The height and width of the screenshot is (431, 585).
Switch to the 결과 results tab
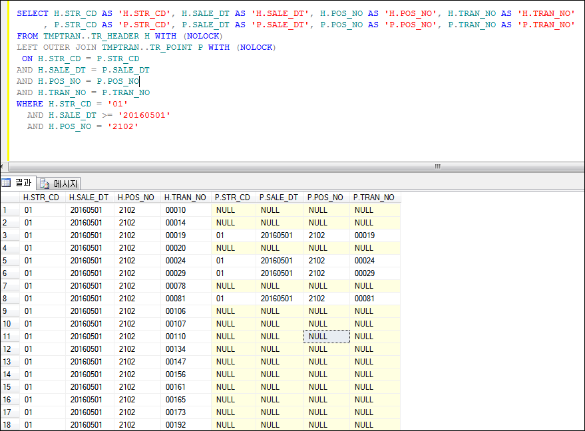[x=18, y=183]
